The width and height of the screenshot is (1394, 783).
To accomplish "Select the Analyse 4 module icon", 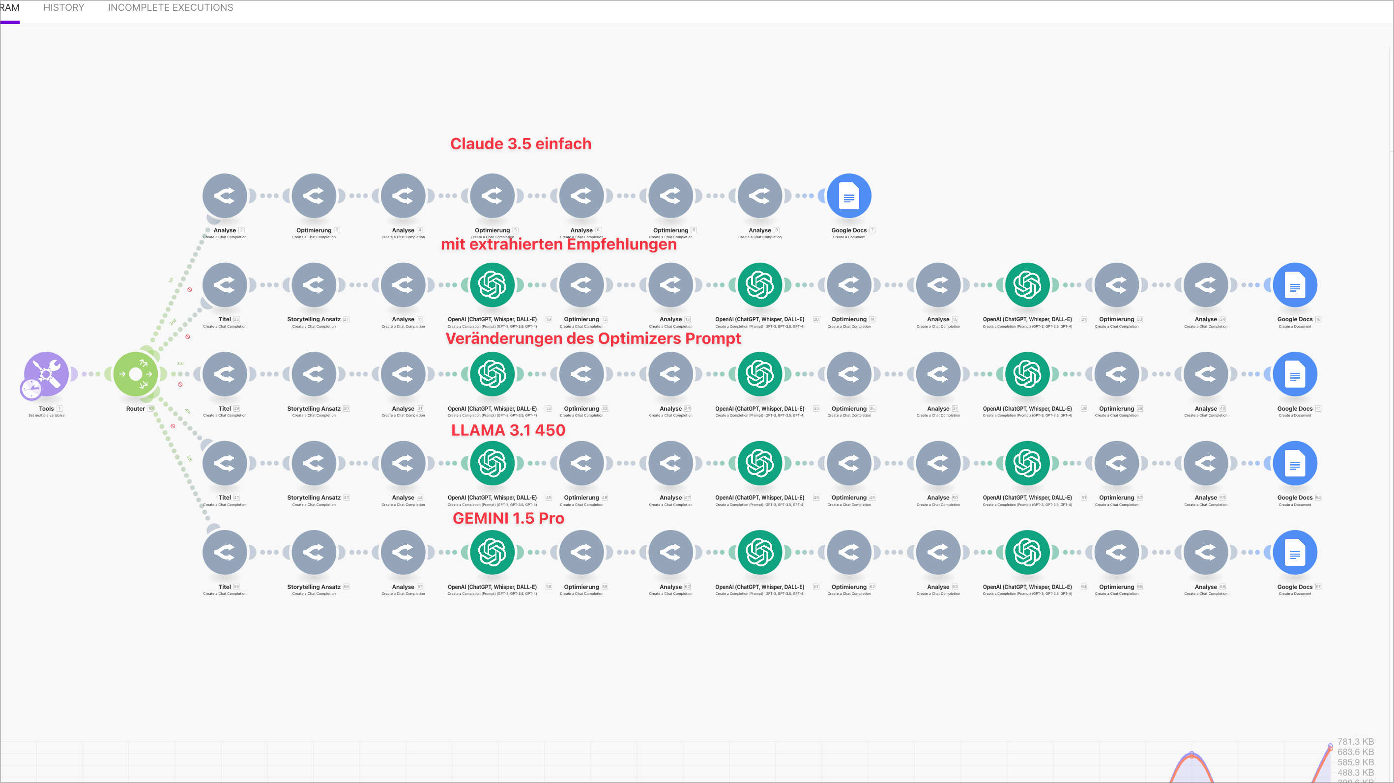I will [403, 196].
